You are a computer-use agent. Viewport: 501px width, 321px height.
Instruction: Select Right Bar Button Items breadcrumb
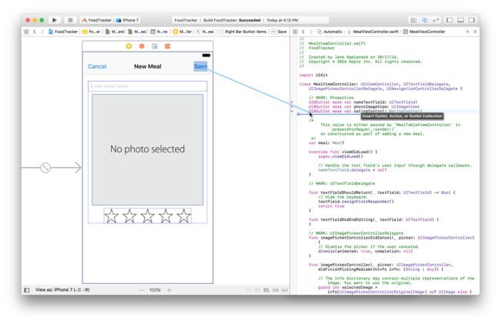[x=243, y=32]
